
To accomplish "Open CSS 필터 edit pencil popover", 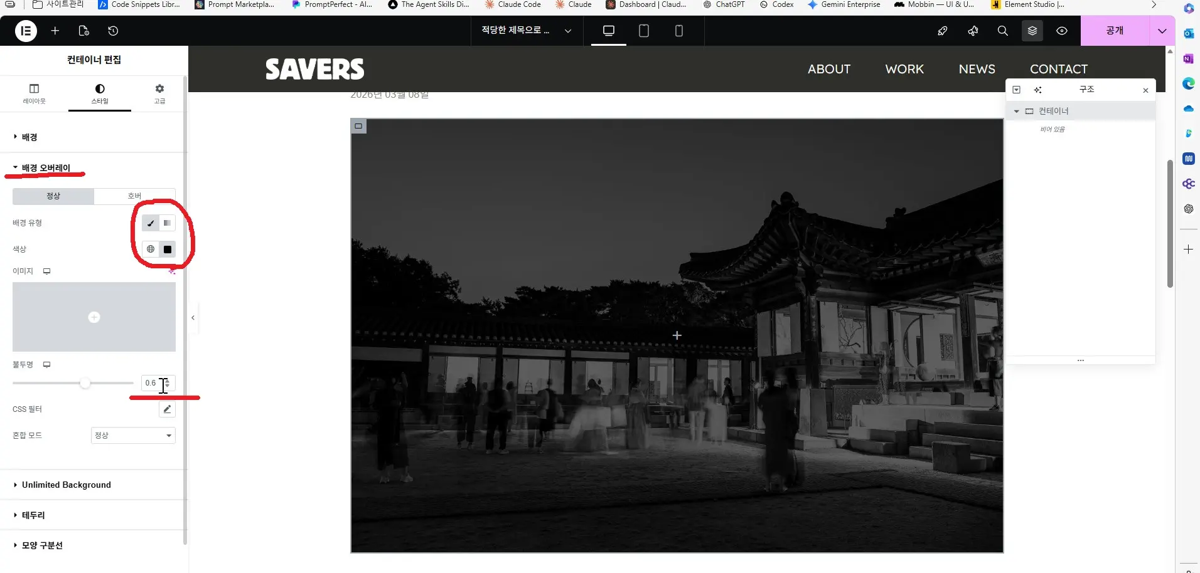I will coord(167,409).
